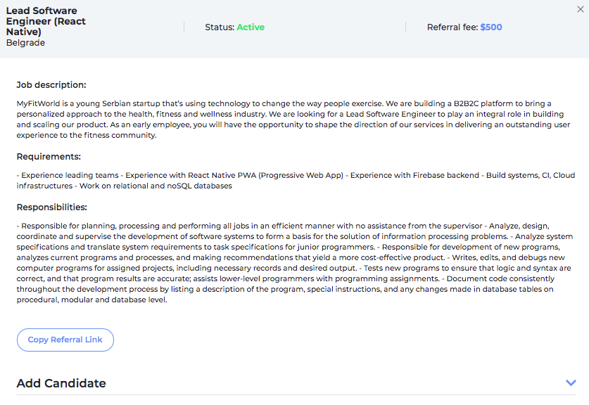Click the Responsibilities heading
The height and width of the screenshot is (405, 589).
[51, 207]
